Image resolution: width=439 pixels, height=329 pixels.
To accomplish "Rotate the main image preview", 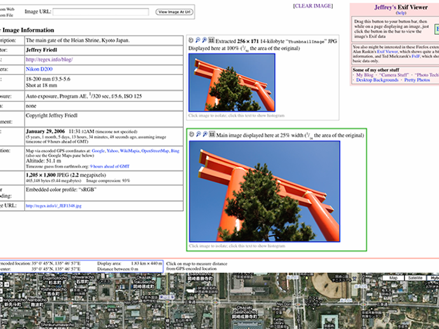I will tap(192, 134).
